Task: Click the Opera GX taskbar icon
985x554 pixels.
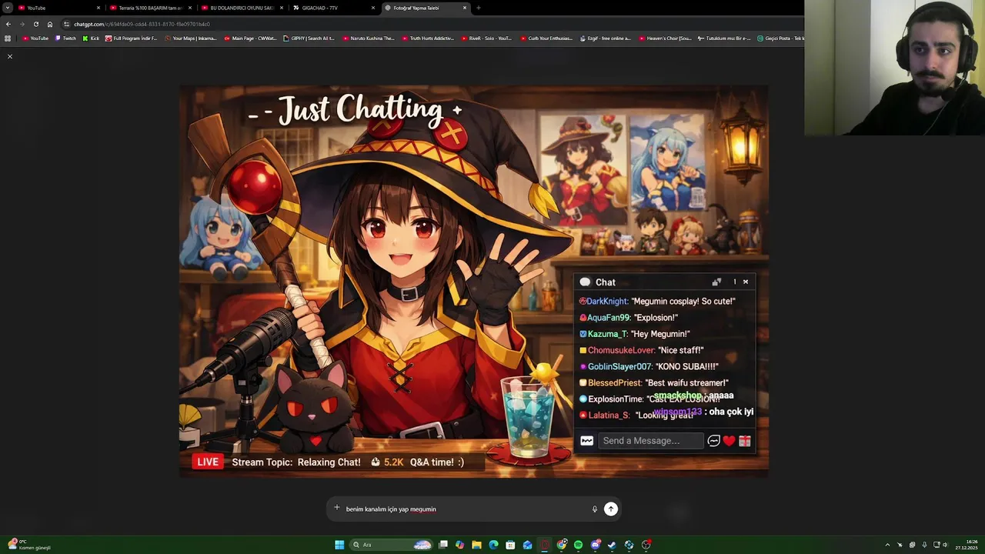Action: tap(545, 545)
